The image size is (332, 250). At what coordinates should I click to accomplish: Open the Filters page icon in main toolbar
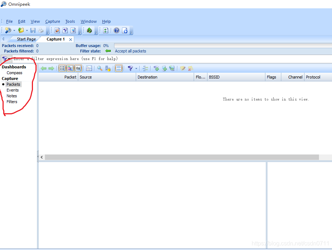[x=65, y=30]
